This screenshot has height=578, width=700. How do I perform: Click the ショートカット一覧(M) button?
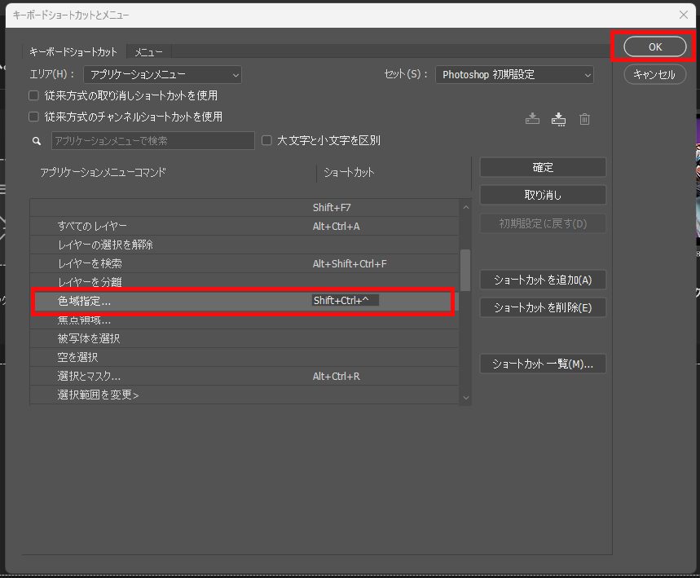(x=543, y=364)
